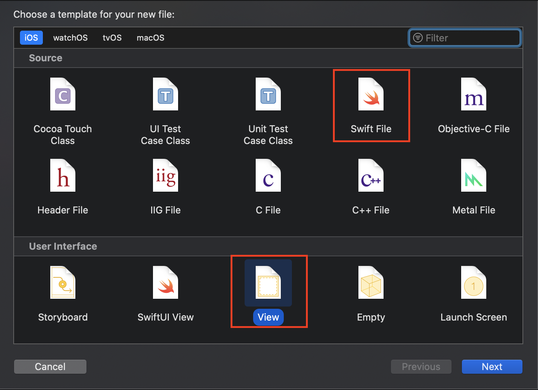Click the "Unit Test Case Class" label text
538x390 pixels.
coord(268,135)
